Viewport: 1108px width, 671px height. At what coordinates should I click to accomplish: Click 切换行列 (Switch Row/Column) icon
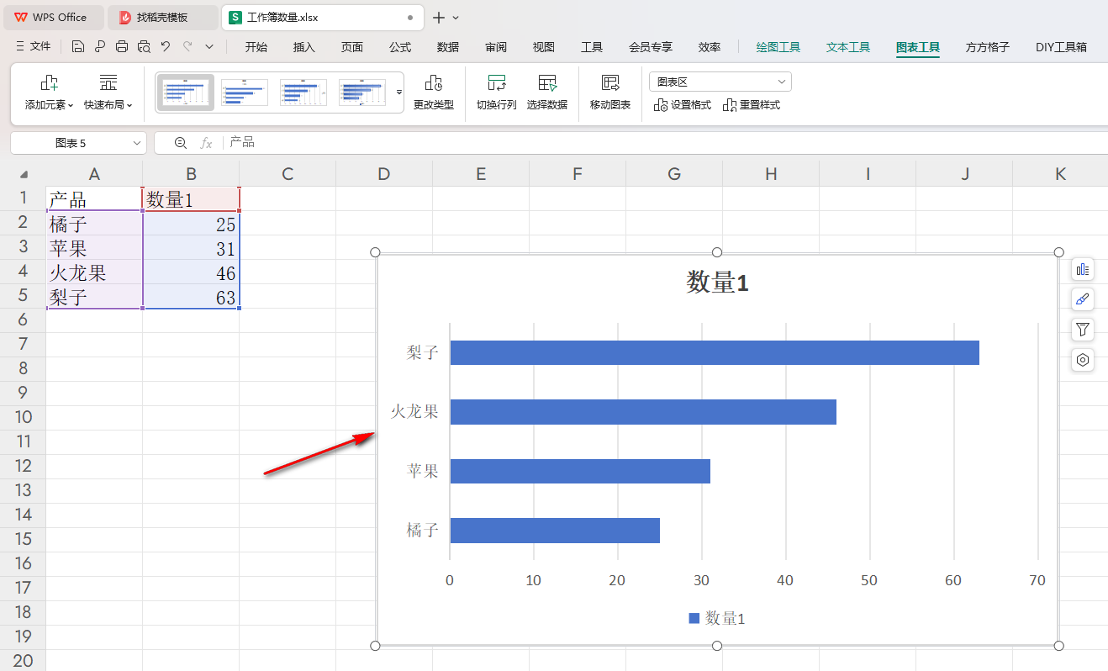[497, 92]
